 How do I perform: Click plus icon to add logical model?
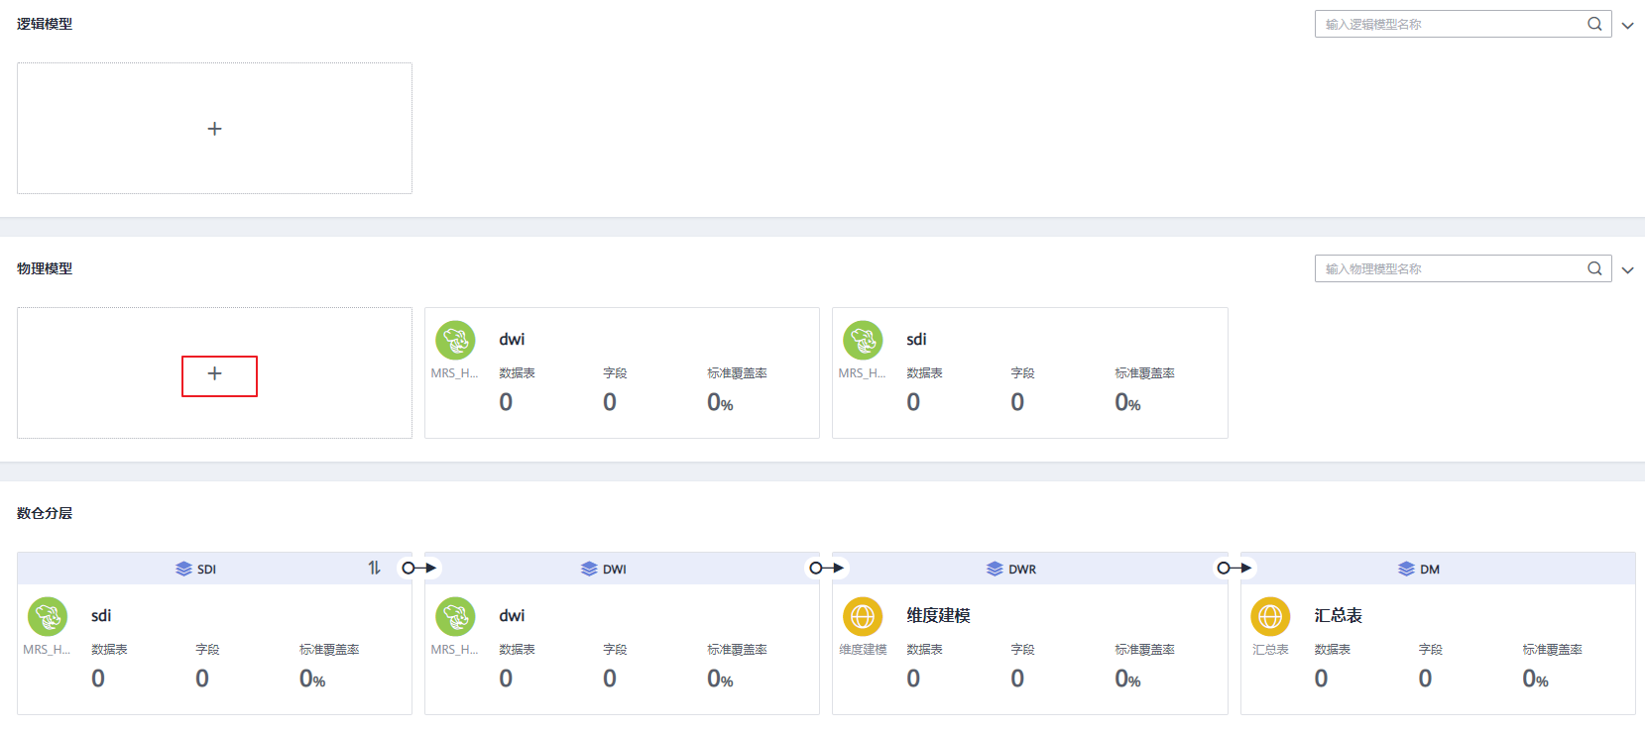point(214,129)
